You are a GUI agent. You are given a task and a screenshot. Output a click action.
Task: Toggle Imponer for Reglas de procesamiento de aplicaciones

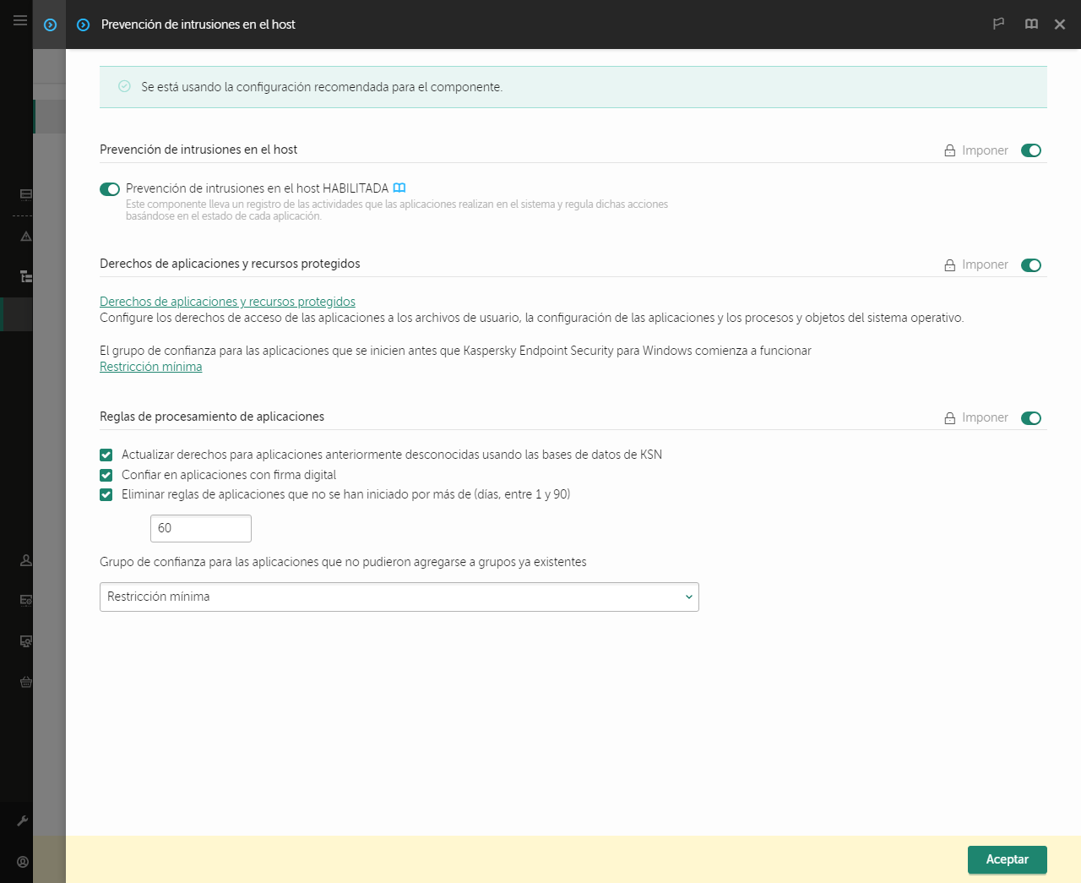tap(1031, 417)
